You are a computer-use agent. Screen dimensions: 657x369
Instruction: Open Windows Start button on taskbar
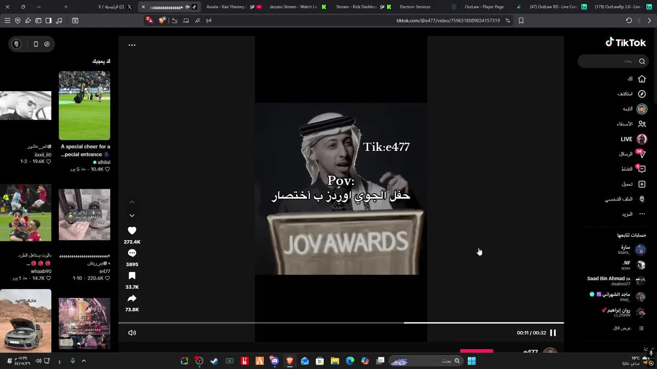click(472, 361)
